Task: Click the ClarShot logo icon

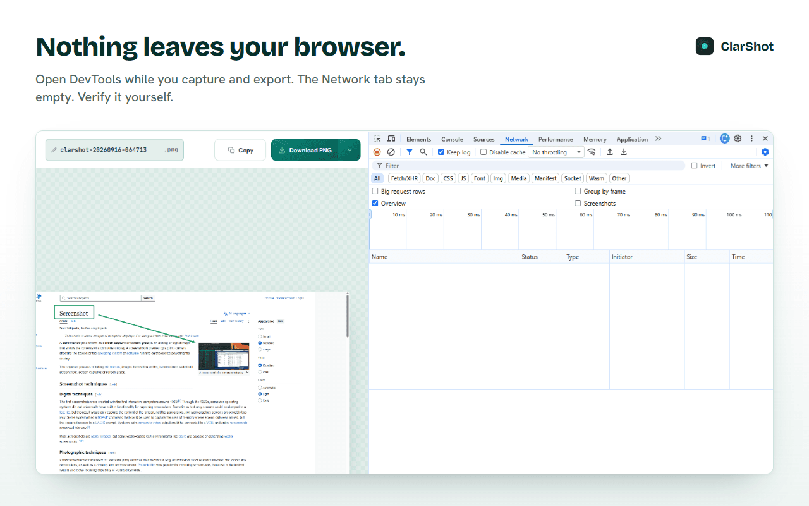Action: (705, 46)
